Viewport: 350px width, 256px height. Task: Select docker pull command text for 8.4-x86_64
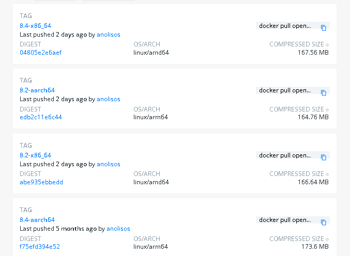(285, 26)
